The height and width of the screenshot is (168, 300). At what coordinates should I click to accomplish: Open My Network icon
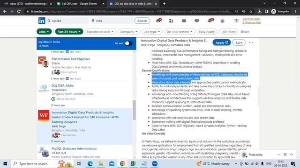(171, 21)
